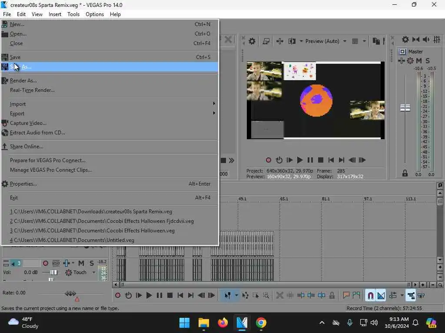Viewport: 445px width, 333px height.
Task: Click the track 3 automation settings icon
Action: tap(68, 273)
